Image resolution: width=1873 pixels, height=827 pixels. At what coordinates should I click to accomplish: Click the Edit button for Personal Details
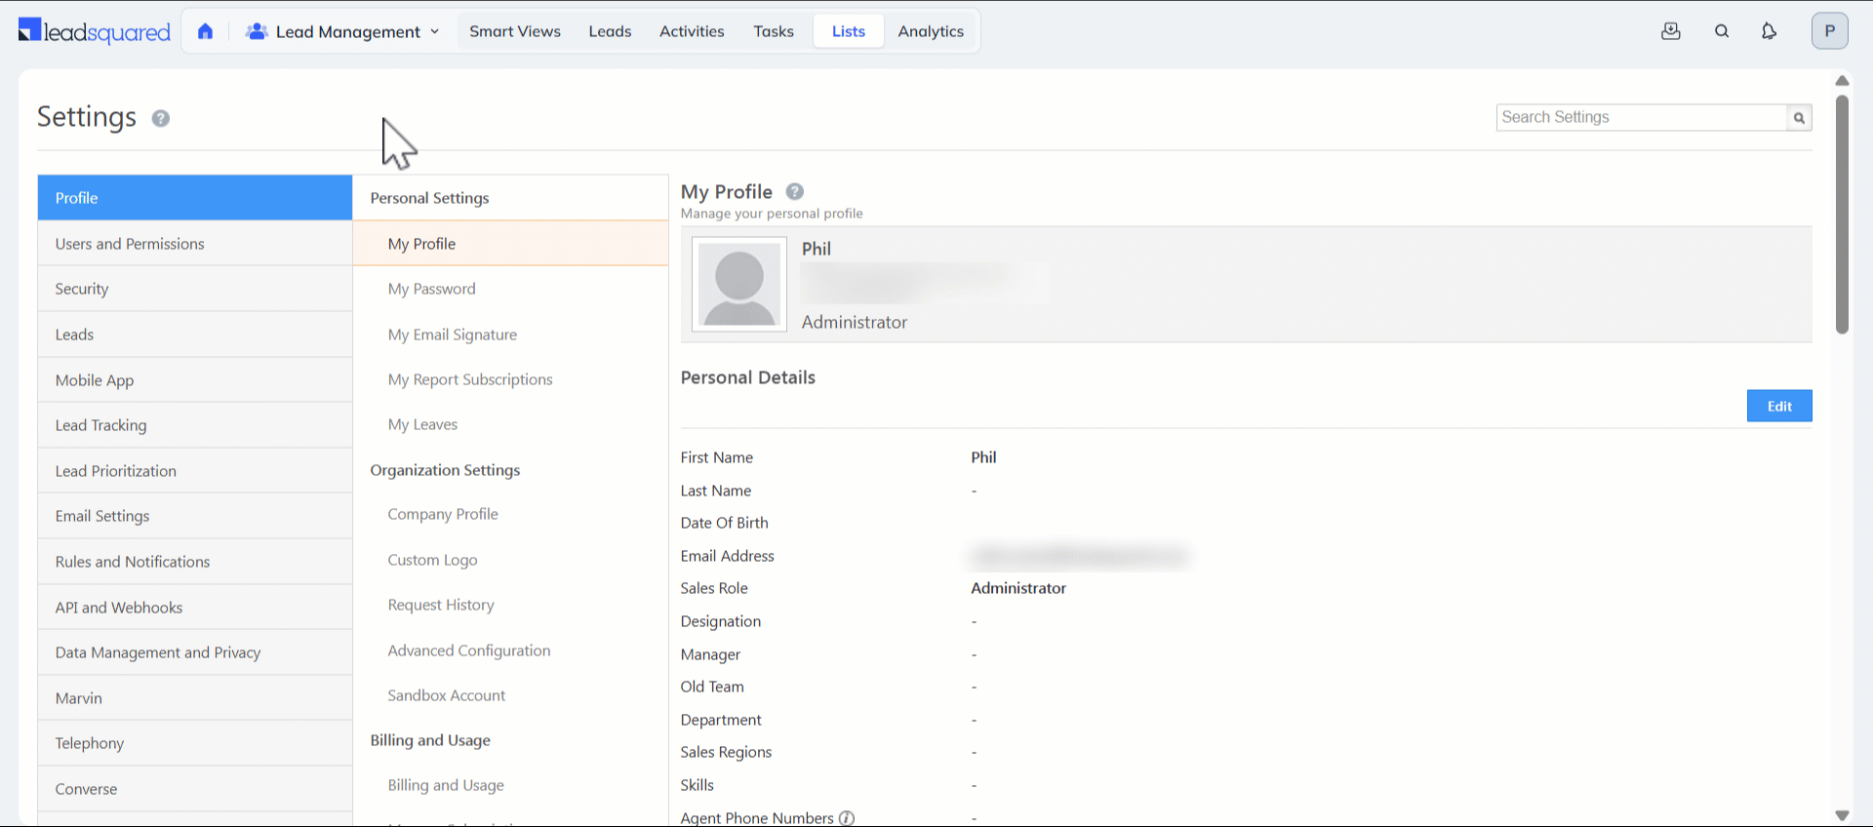[x=1779, y=406]
